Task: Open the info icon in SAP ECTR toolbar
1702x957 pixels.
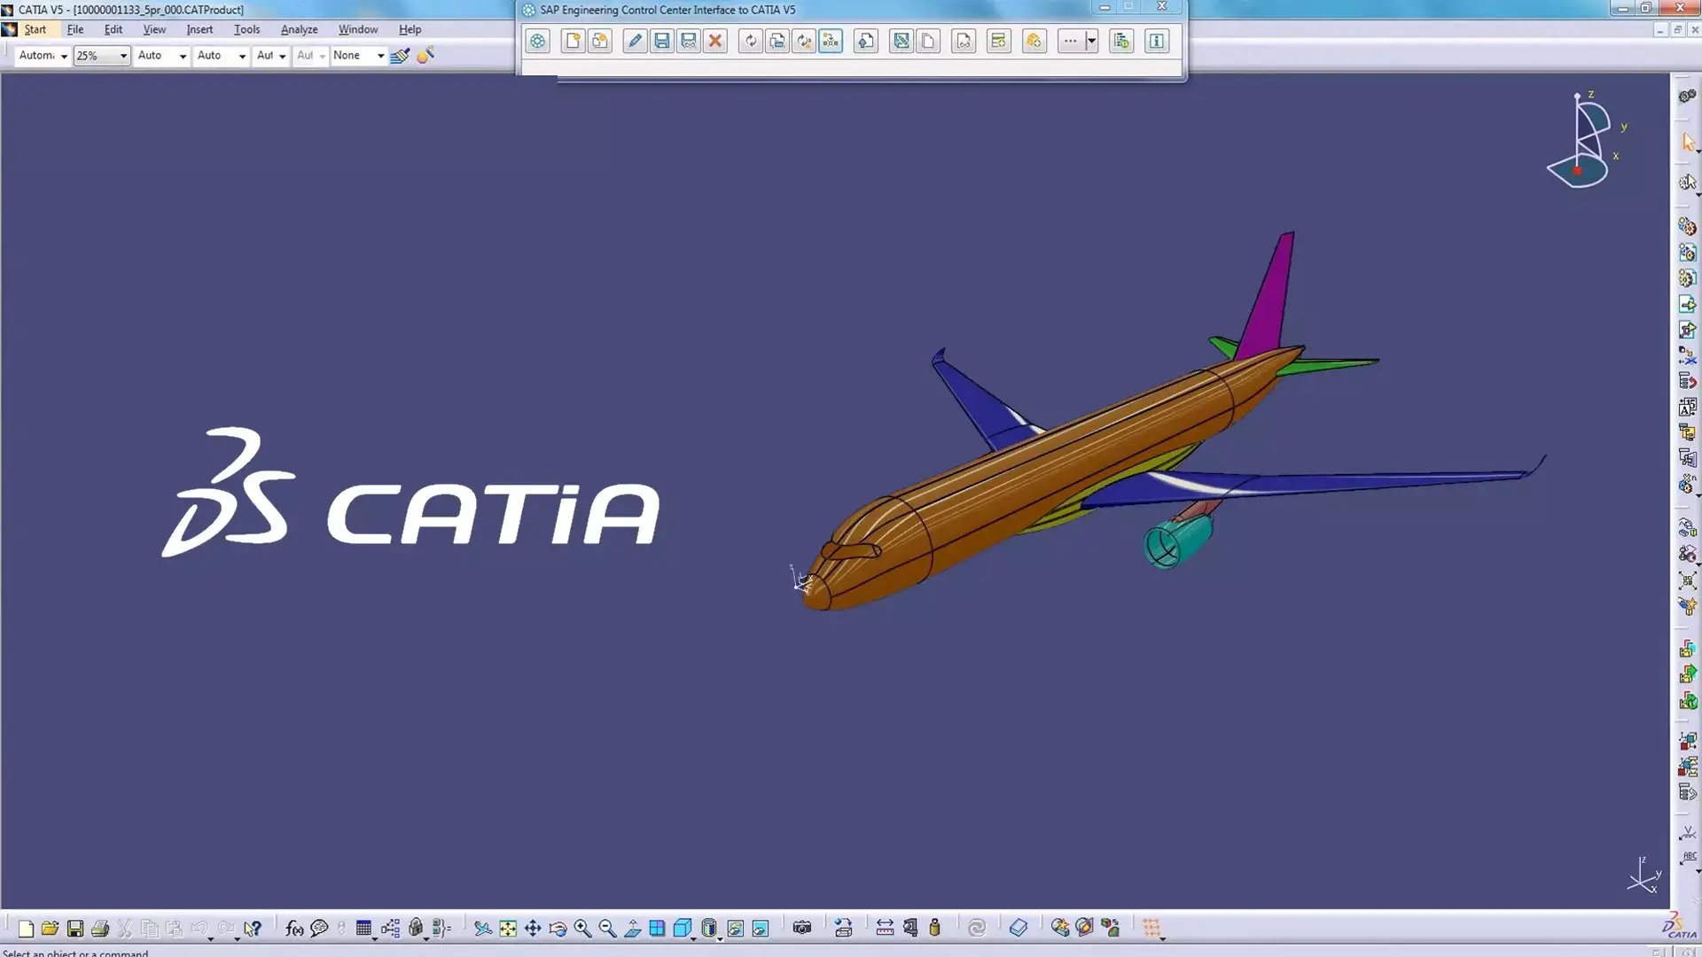Action: tap(1157, 41)
